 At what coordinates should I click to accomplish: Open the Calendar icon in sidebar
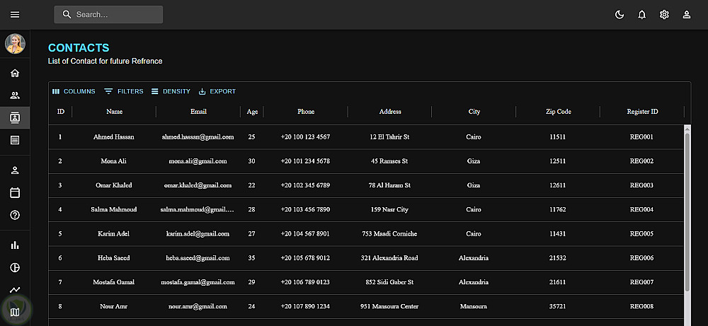tap(15, 192)
